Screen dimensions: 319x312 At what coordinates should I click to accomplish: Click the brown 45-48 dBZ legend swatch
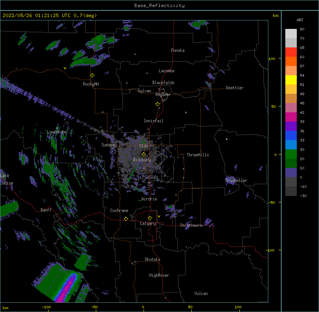291,98
